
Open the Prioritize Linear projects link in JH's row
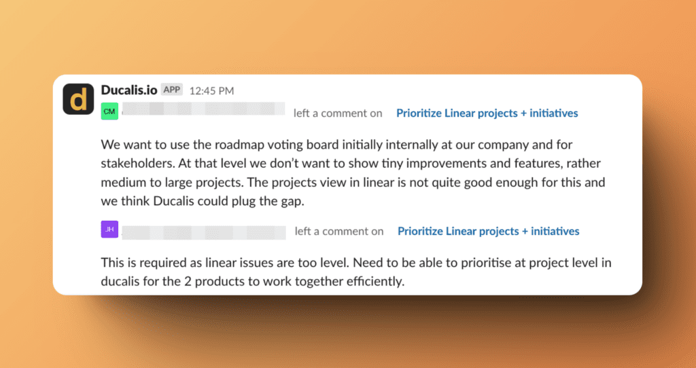[488, 232]
